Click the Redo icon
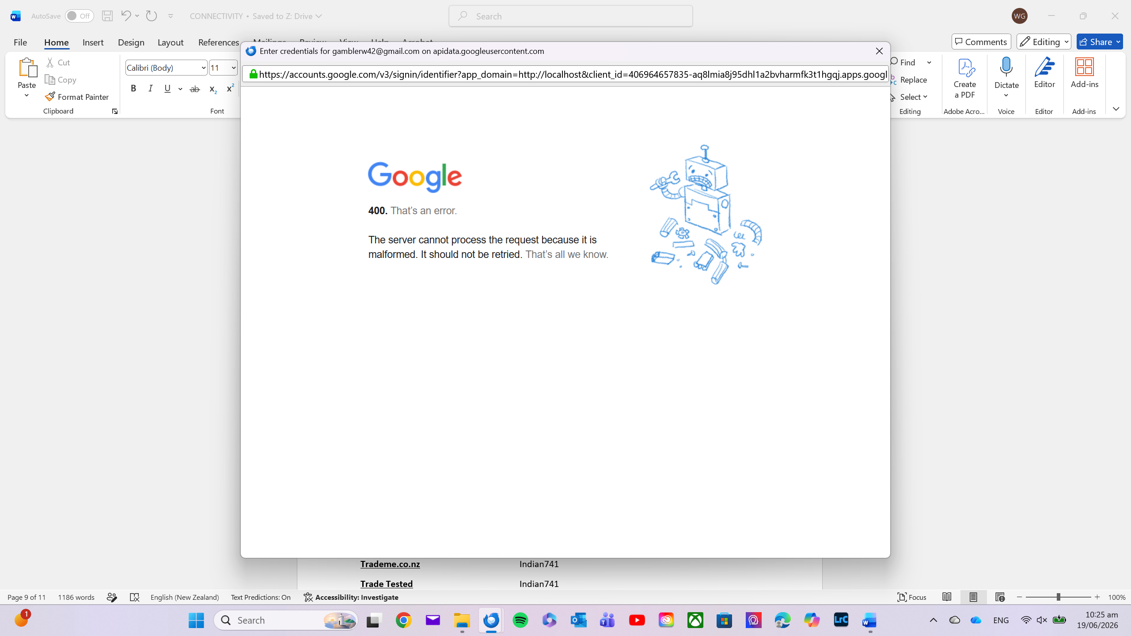 (152, 16)
